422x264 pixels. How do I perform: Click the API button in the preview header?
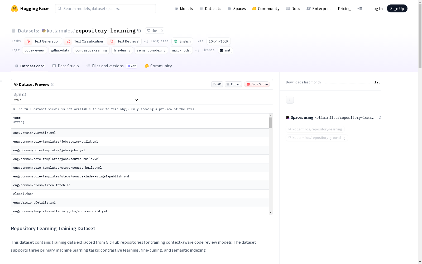coord(217,84)
